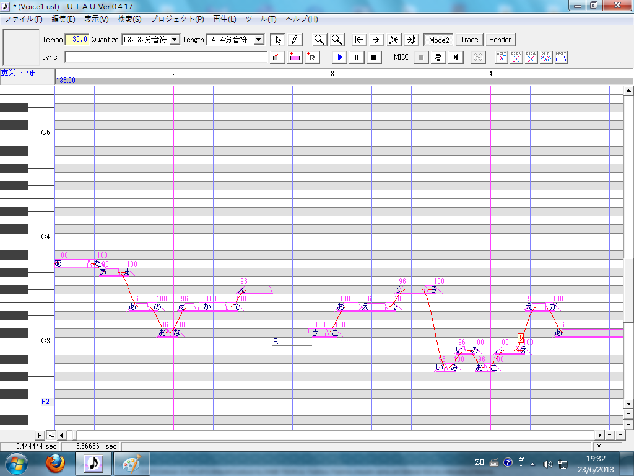Click the horizontal scrollbar right arrow
The width and height of the screenshot is (634, 476).
tap(600, 435)
